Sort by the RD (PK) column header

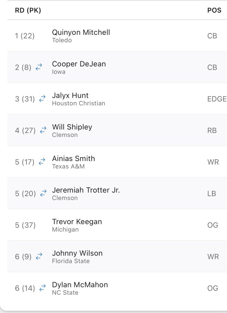pyautogui.click(x=28, y=10)
